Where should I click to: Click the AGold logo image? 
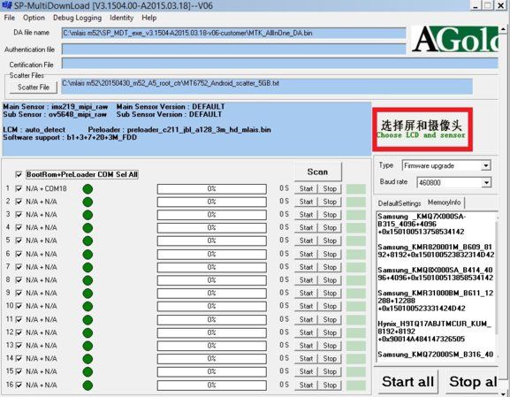tap(454, 39)
